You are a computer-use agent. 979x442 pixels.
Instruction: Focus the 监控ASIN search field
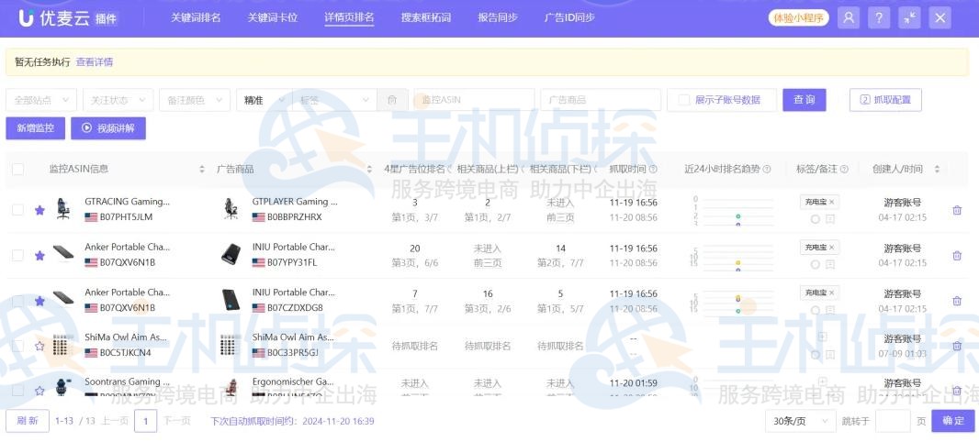click(474, 100)
